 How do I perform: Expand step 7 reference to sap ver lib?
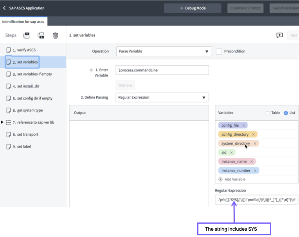2,122
